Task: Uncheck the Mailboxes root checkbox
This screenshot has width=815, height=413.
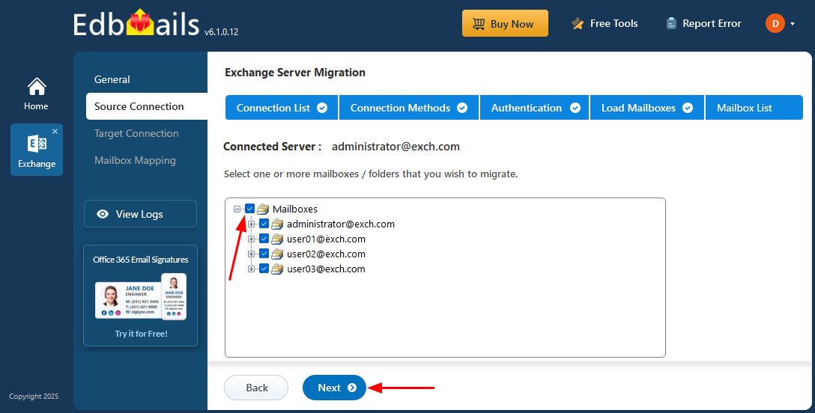Action: click(x=250, y=209)
